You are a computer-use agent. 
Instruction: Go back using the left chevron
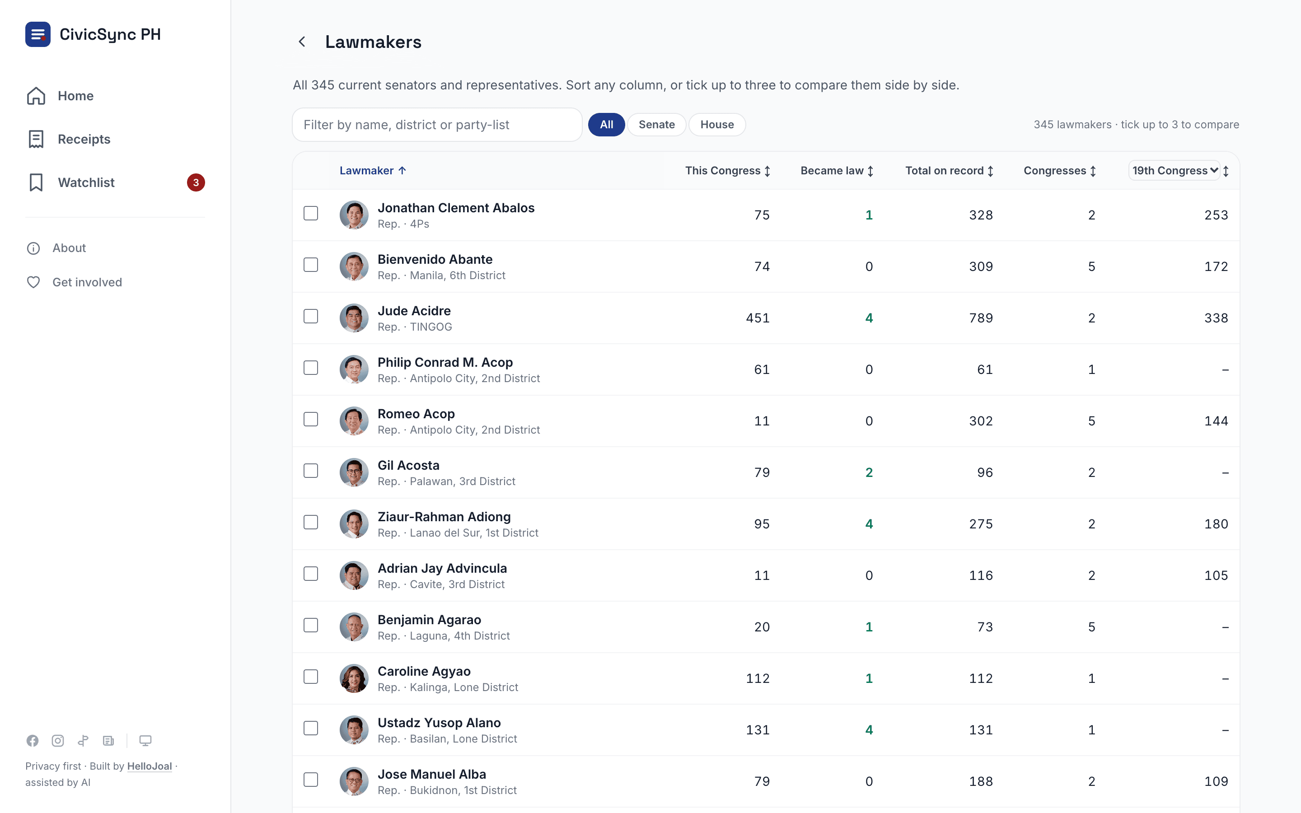coord(302,42)
